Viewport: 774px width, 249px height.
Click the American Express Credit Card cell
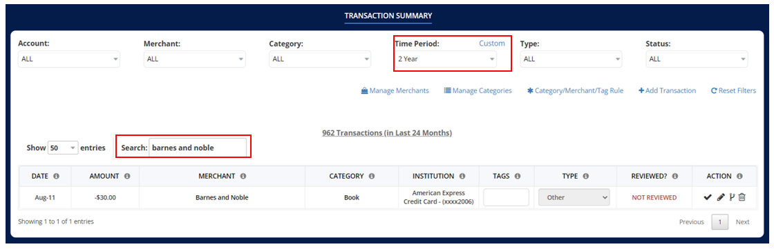tap(439, 197)
